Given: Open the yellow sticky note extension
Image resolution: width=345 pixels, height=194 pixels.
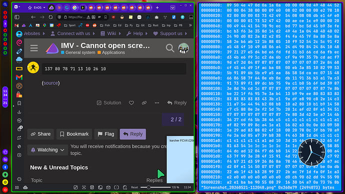Looking at the screenshot, I should 130,17.
